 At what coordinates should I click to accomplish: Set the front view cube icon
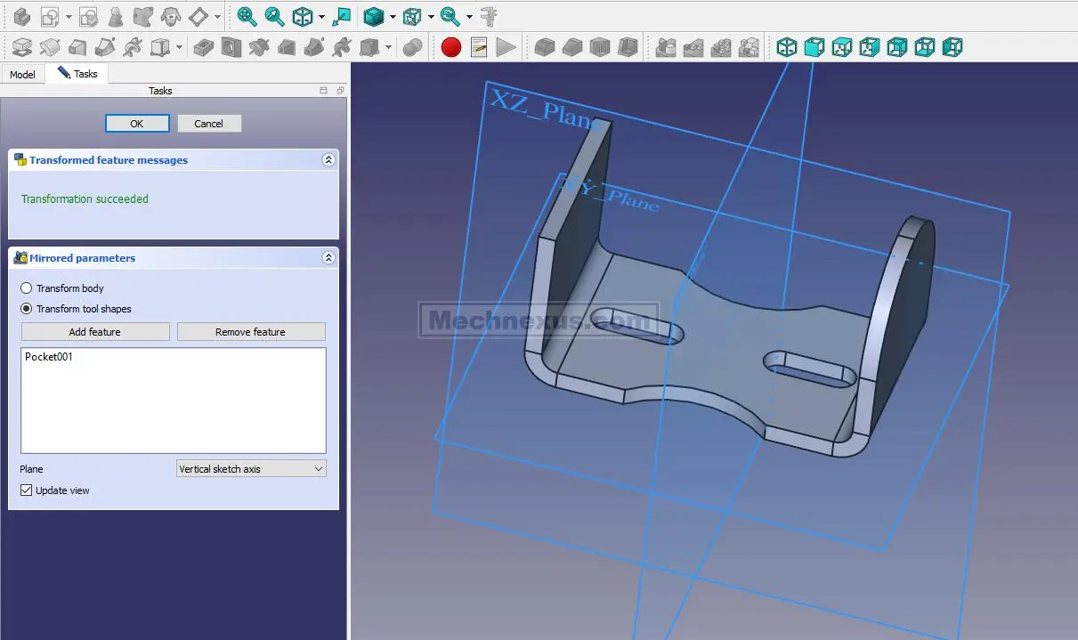click(x=814, y=47)
